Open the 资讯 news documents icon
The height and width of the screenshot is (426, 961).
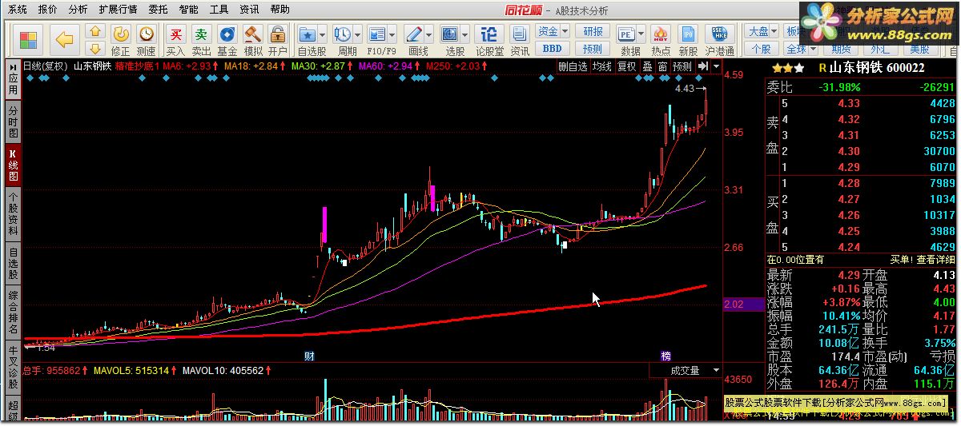pos(520,34)
